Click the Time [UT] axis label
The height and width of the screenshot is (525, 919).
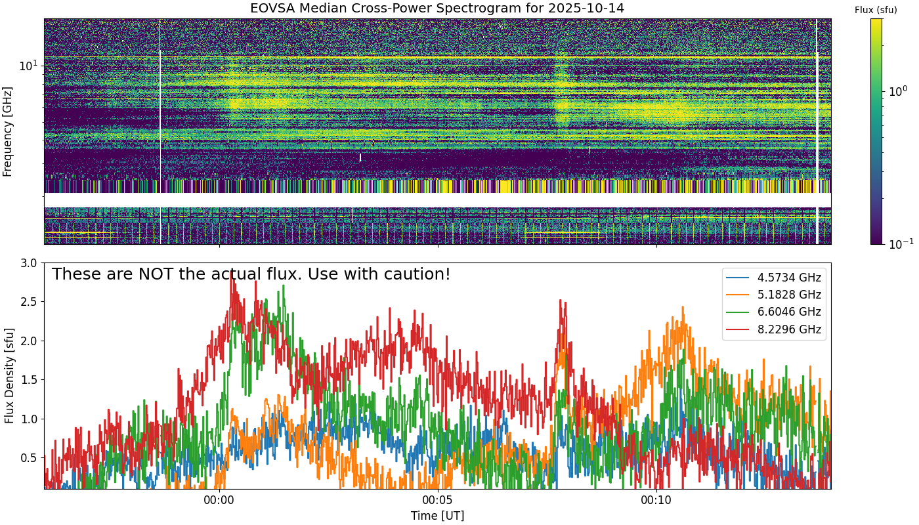click(437, 516)
